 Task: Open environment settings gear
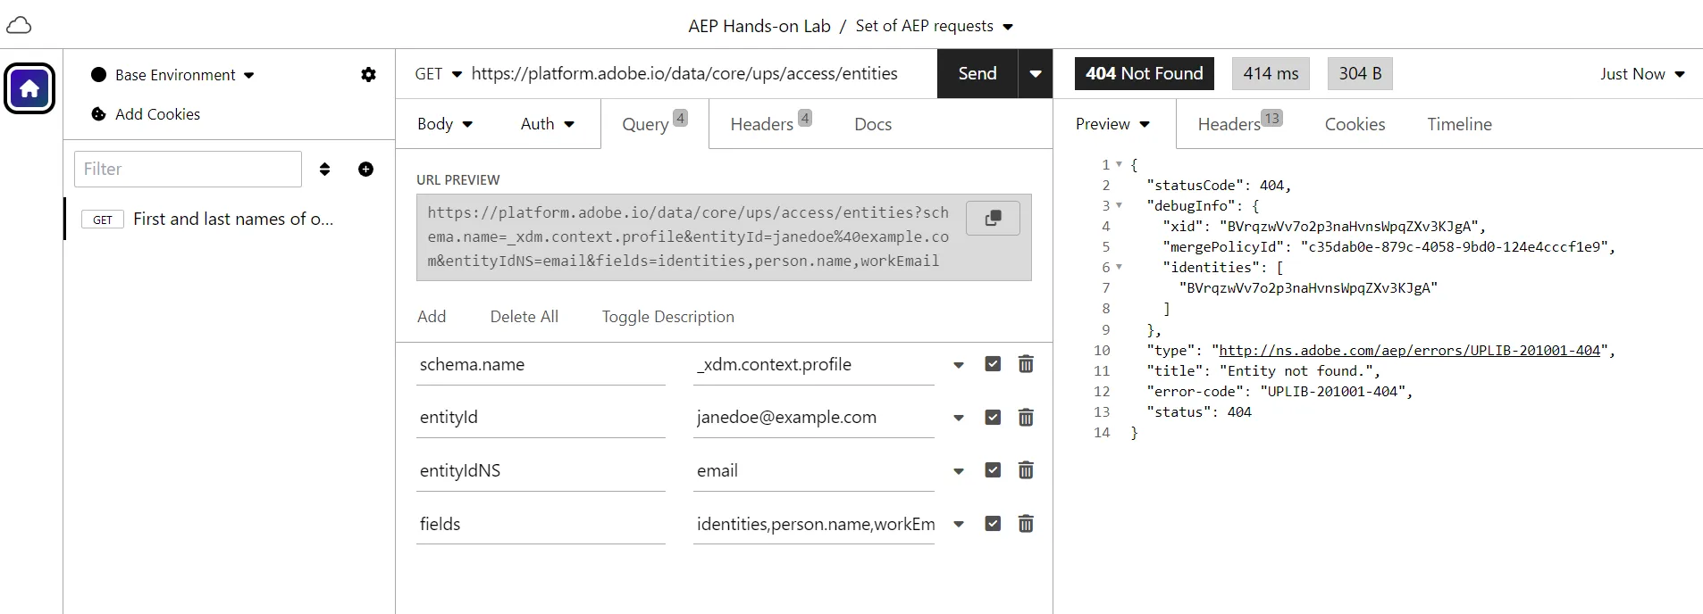pyautogui.click(x=368, y=75)
